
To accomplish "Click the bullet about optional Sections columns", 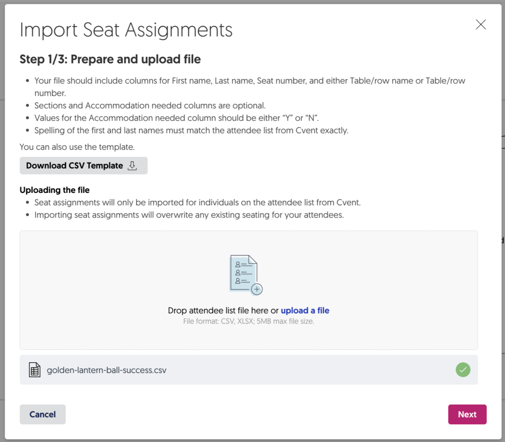I will tap(150, 105).
